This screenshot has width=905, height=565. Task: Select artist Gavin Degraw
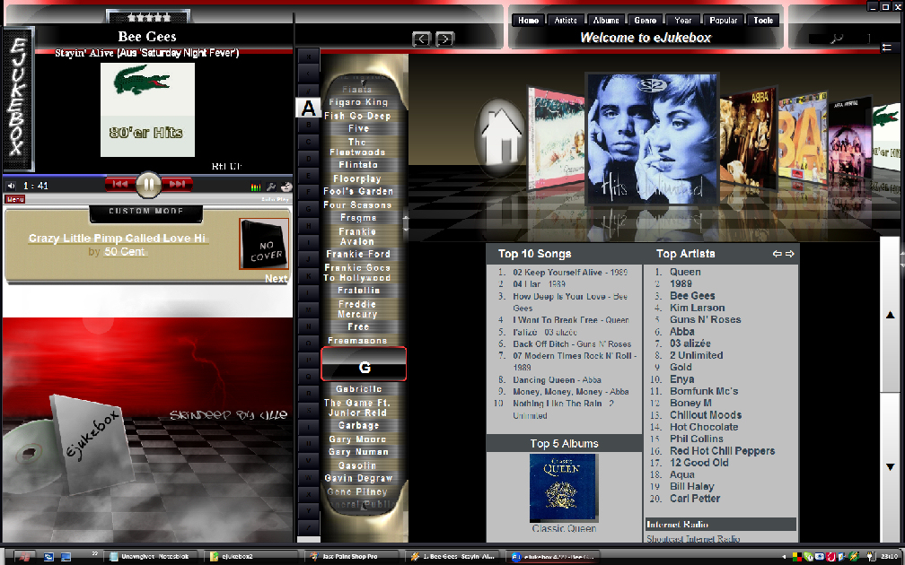coord(358,479)
